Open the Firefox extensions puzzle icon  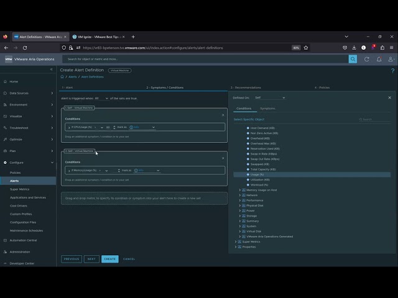point(382,48)
